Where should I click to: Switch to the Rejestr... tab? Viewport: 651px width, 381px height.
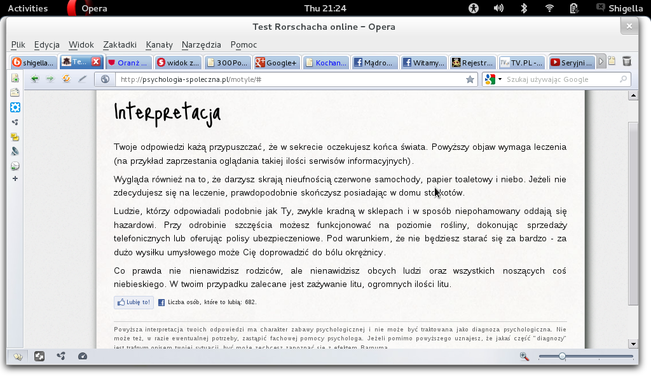[x=473, y=63]
